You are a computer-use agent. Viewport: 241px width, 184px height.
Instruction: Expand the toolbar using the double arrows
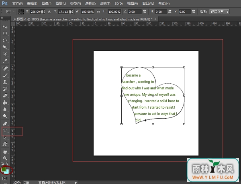(2, 18)
